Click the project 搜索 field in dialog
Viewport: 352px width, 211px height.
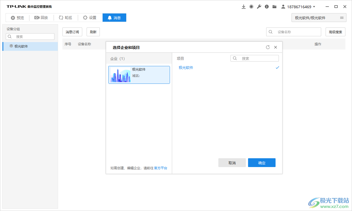pyautogui.click(x=255, y=58)
